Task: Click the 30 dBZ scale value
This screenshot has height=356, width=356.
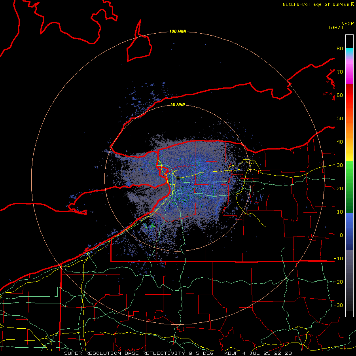Action: [x=340, y=165]
